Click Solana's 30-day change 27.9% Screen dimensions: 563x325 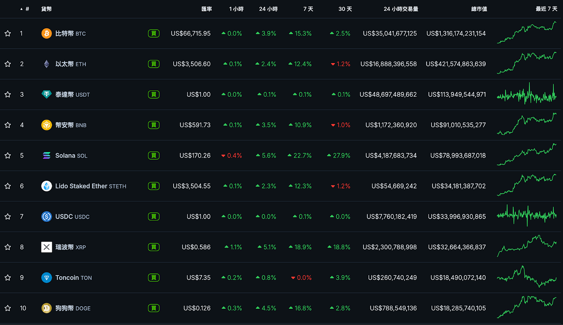[x=339, y=156]
